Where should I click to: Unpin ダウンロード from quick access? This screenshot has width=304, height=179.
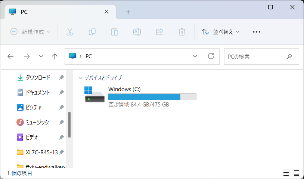tap(61, 78)
